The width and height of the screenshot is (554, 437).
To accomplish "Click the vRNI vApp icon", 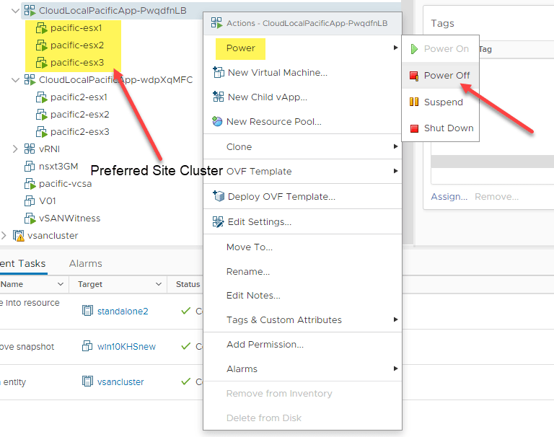I will tap(30, 149).
